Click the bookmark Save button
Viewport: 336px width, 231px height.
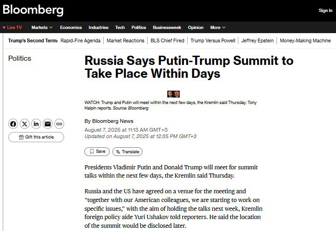(97, 151)
